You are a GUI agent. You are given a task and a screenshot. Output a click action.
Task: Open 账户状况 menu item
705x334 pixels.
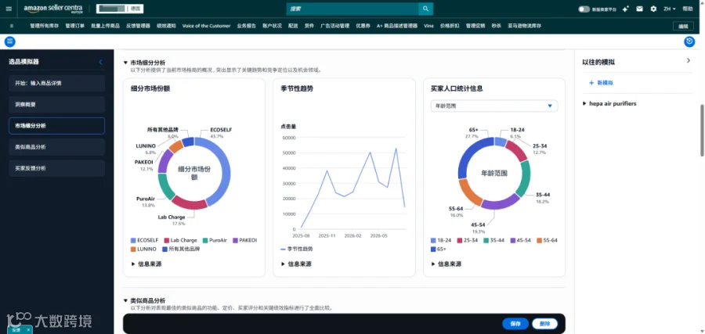pos(272,26)
